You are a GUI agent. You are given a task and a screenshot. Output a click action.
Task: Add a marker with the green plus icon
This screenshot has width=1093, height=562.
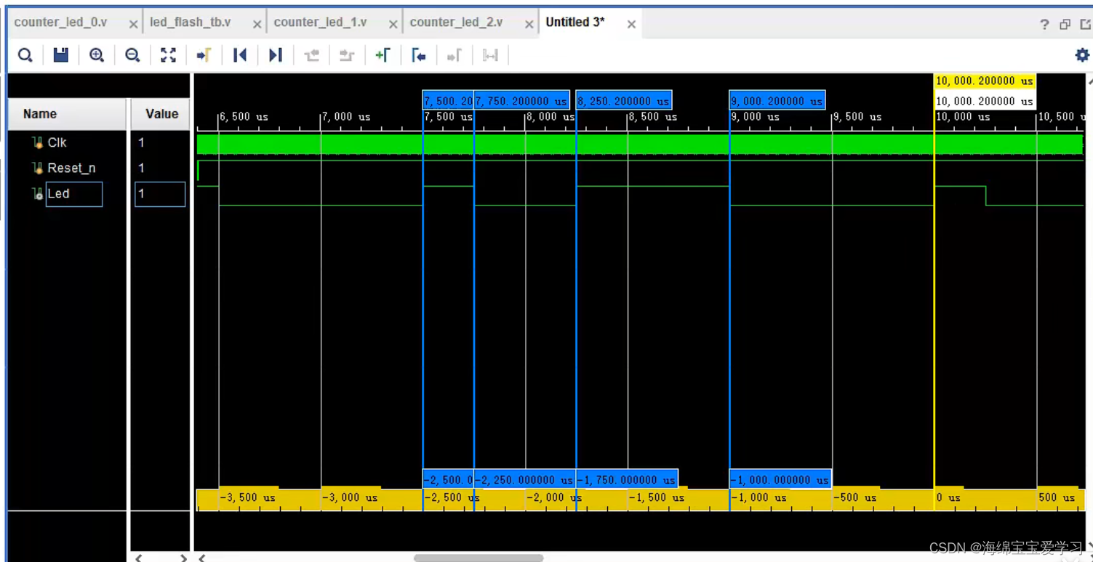tap(383, 55)
